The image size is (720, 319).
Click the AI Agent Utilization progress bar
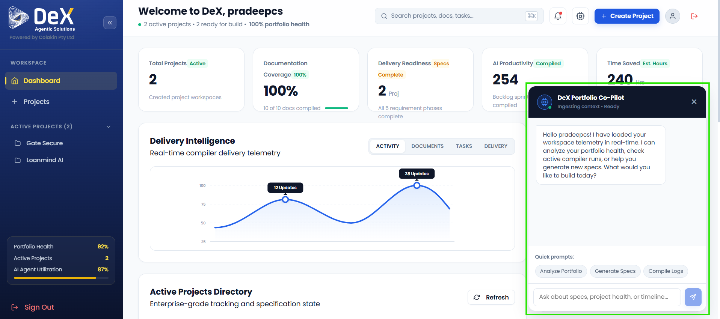click(x=61, y=278)
